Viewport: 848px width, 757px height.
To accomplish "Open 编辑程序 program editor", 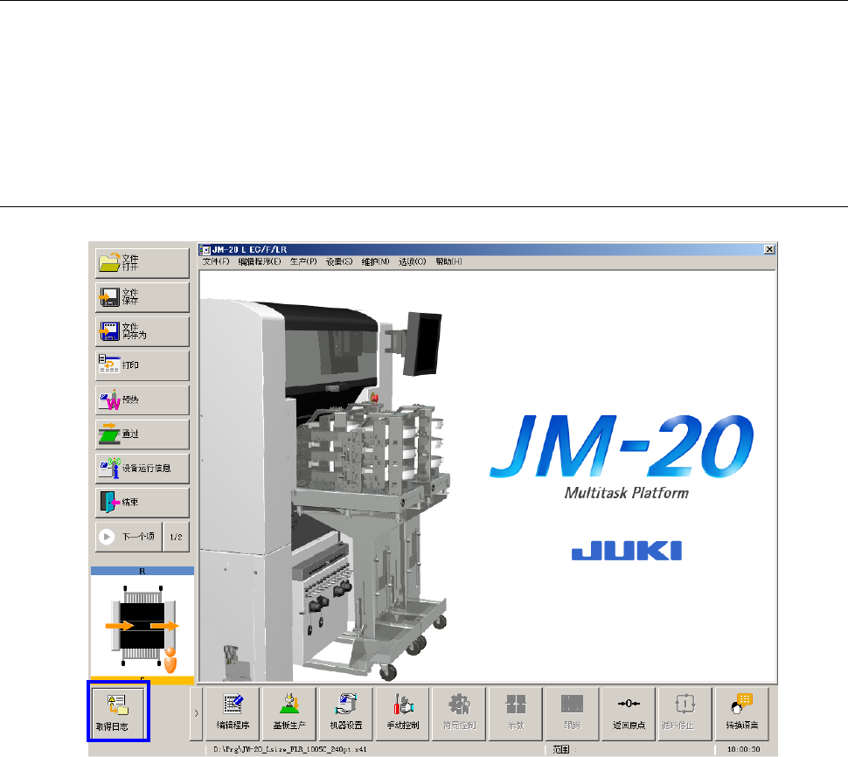I will [x=233, y=714].
